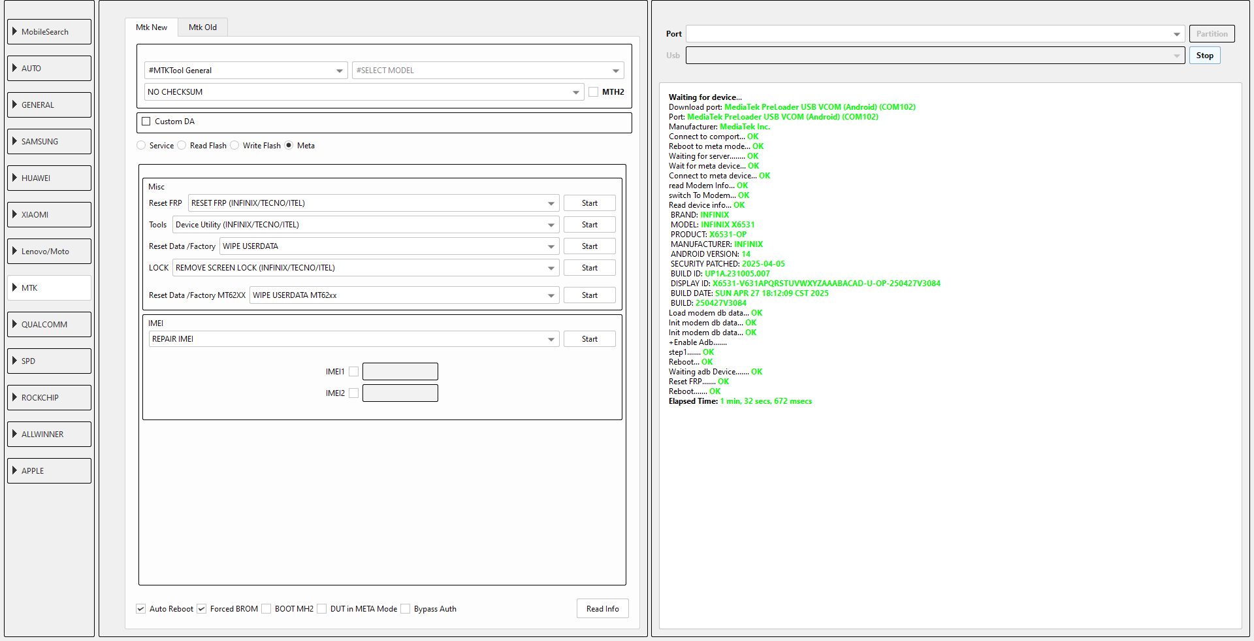Open the #SELECT MODEL dropdown
Image resolution: width=1254 pixels, height=641 pixels.
pos(488,70)
